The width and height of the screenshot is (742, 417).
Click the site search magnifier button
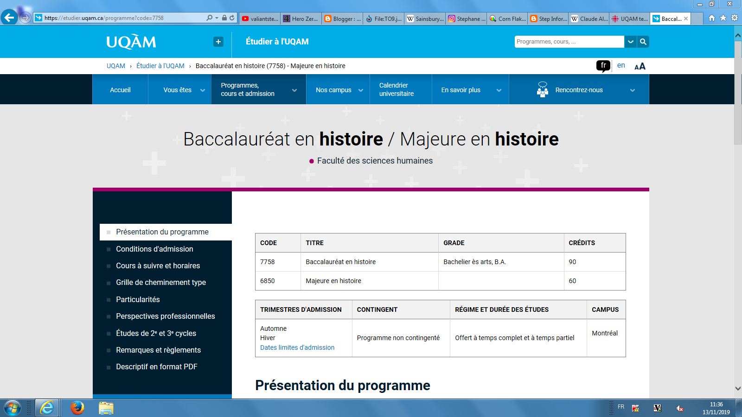(x=643, y=42)
